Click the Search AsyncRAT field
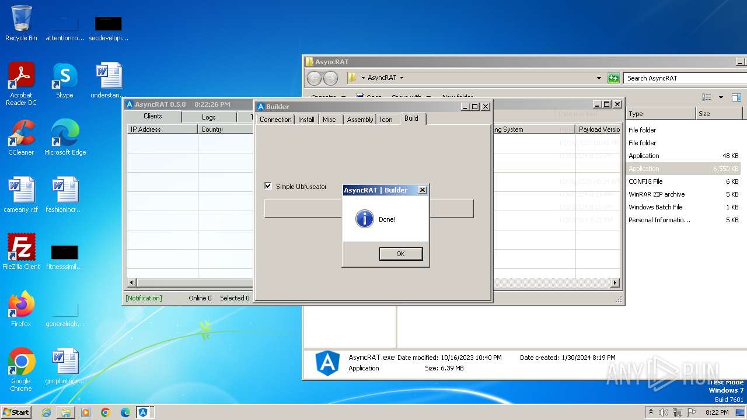 (685, 78)
